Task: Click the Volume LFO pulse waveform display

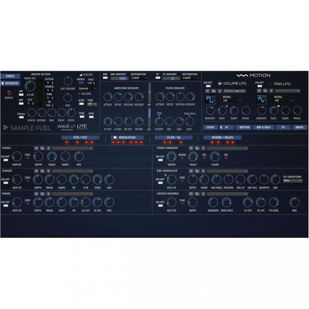Action: (210, 99)
